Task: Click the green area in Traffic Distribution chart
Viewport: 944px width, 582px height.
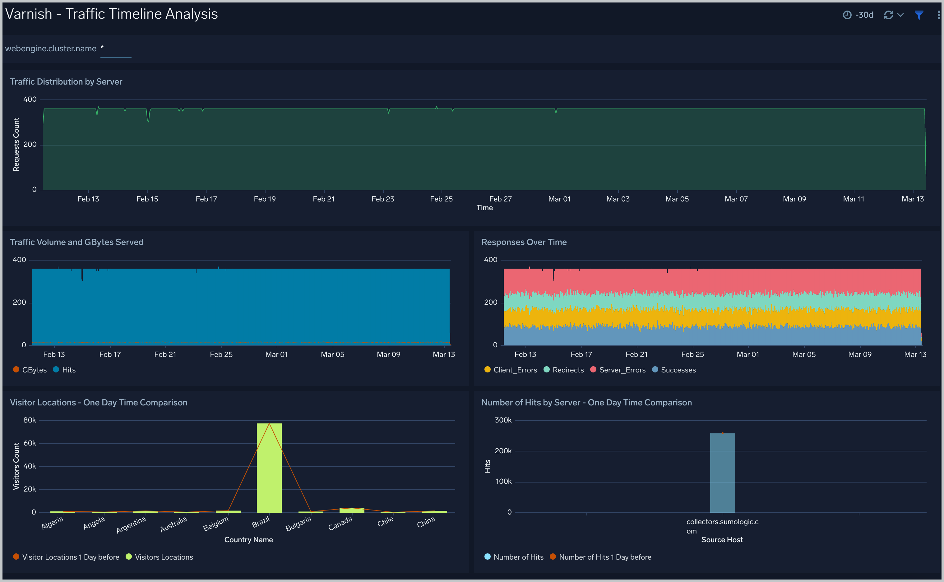Action: pyautogui.click(x=484, y=149)
